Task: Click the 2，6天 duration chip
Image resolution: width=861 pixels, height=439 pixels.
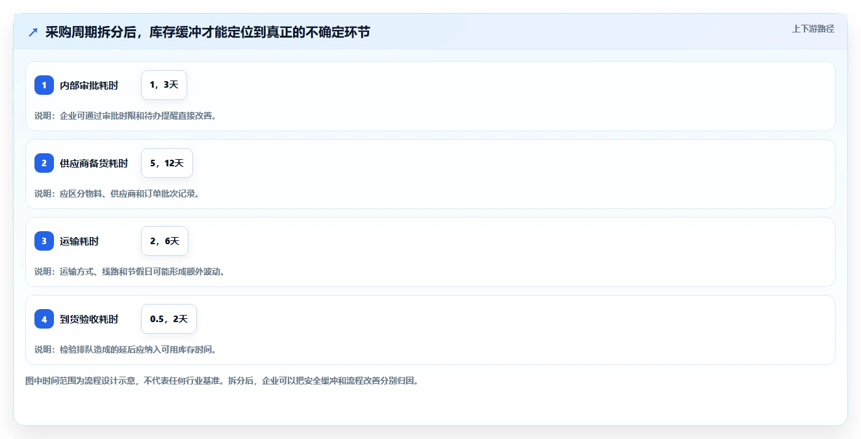Action: [164, 241]
